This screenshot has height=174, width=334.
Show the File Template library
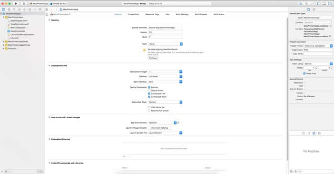[303, 133]
